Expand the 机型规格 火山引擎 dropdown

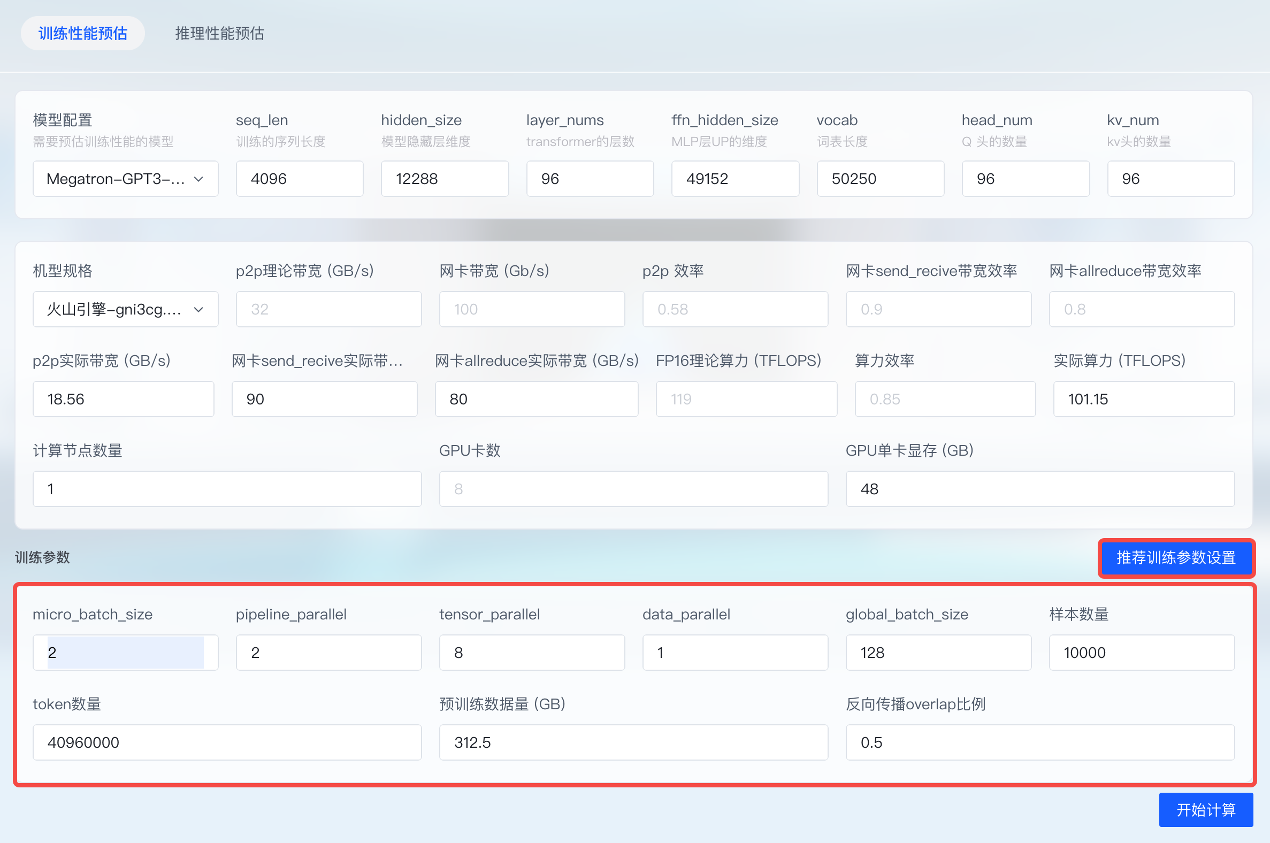click(x=125, y=309)
